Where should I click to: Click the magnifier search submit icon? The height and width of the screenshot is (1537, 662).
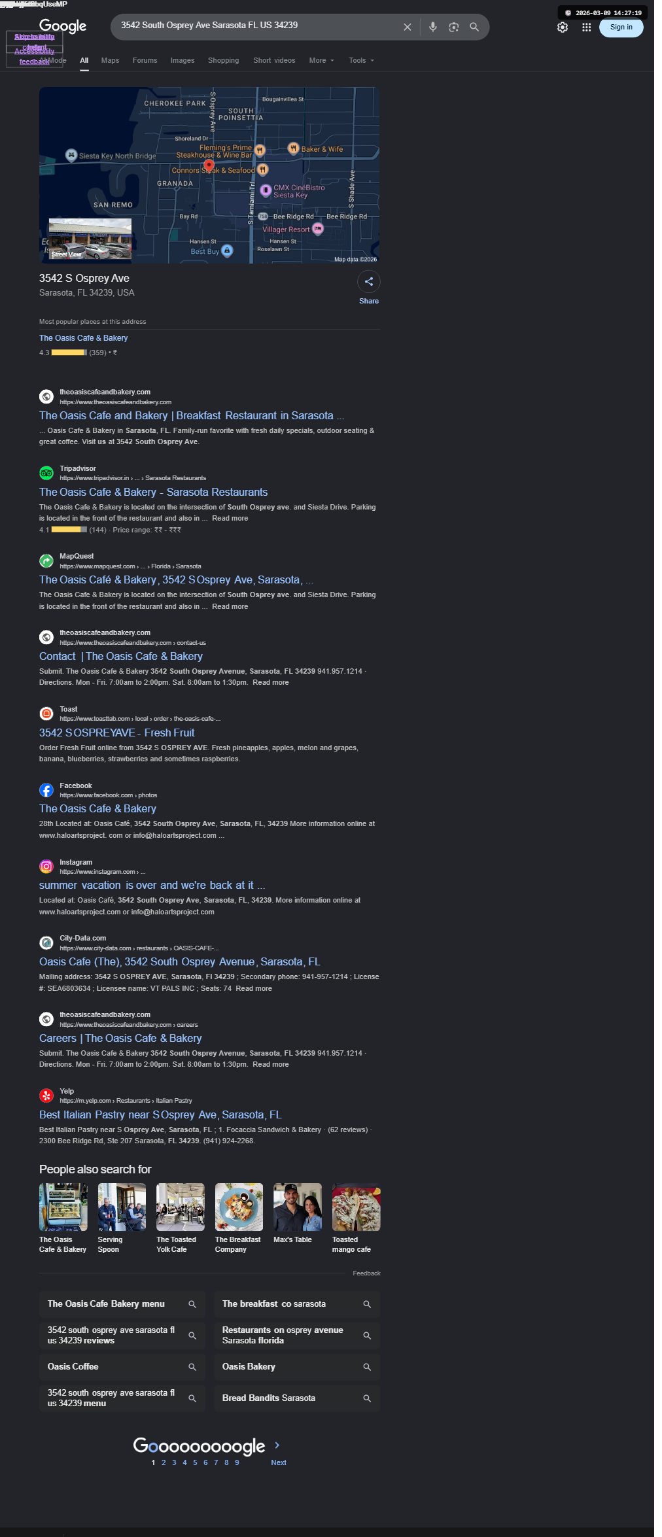474,27
